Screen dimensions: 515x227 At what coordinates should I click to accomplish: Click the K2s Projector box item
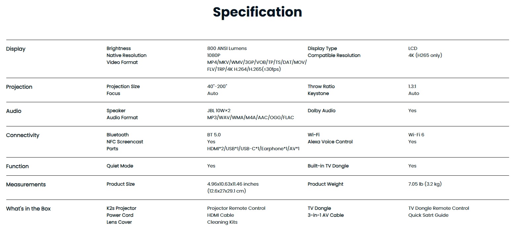tap(121, 208)
